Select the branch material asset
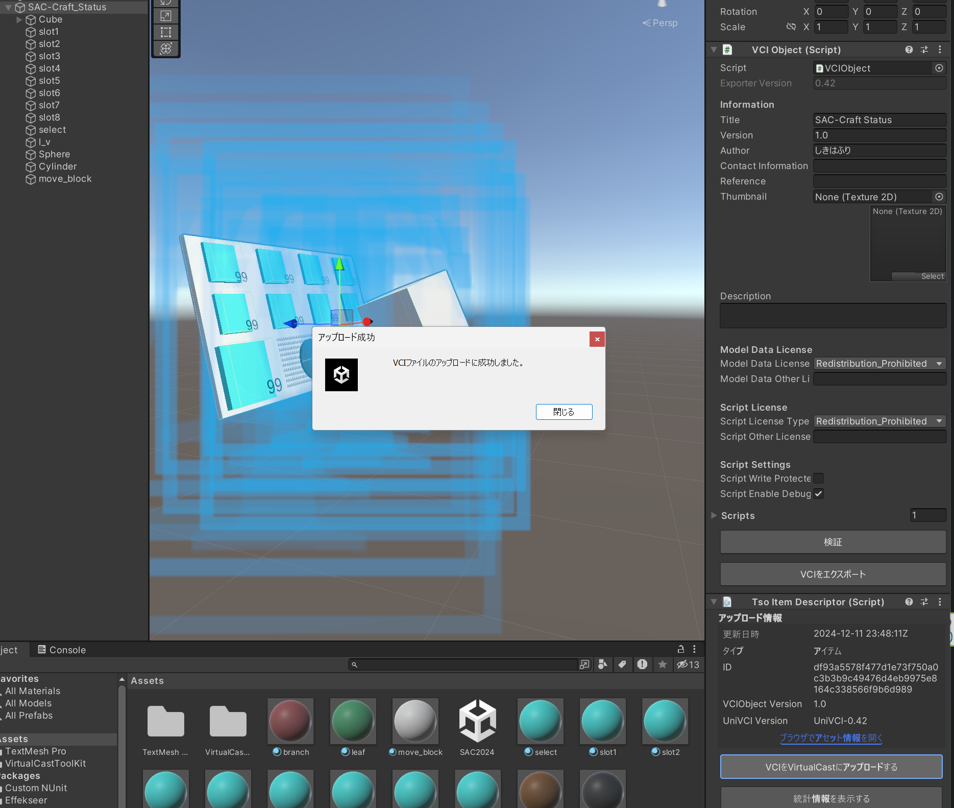The height and width of the screenshot is (808, 954). pos(290,728)
